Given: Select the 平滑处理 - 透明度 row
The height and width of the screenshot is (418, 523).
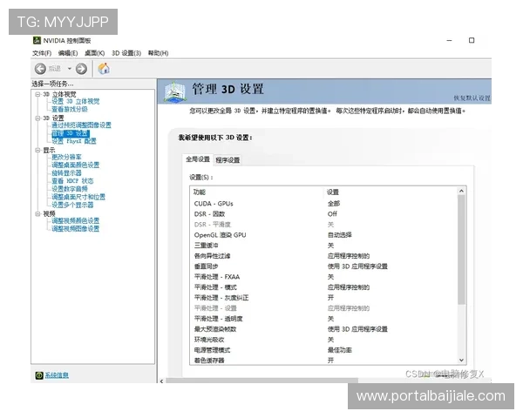Looking at the screenshot, I should pos(323,319).
